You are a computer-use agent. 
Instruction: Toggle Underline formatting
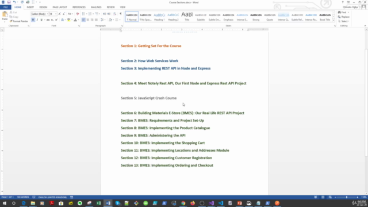(x=41, y=20)
